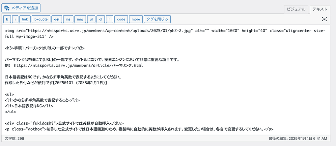Add unordered list with ul button
The height and width of the screenshot is (146, 336).
(x=91, y=19)
